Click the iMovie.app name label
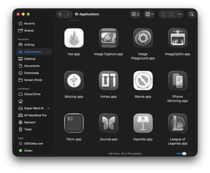This screenshot has width=210, height=173. click(143, 97)
